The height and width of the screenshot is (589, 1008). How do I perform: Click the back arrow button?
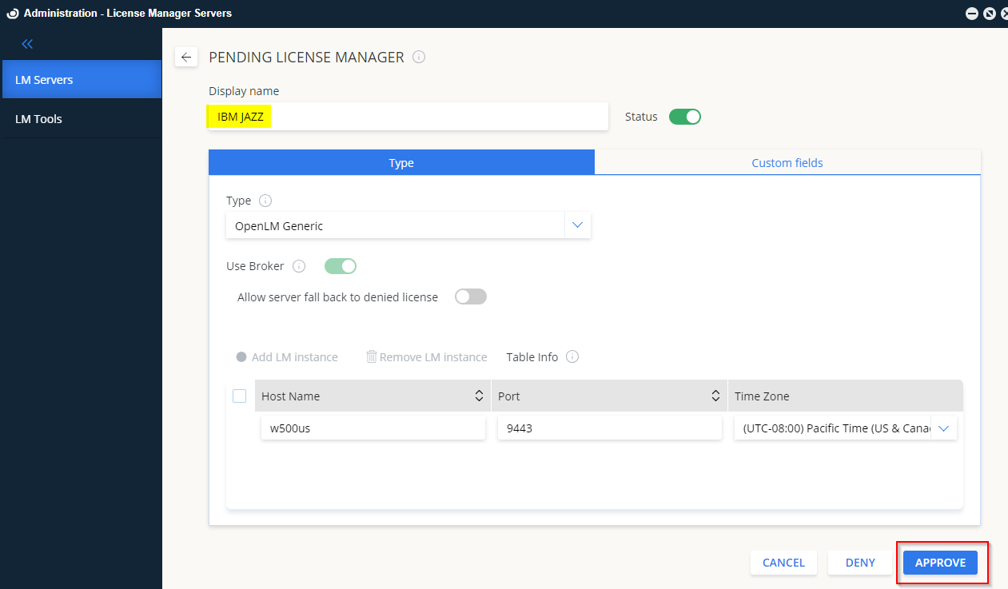[x=186, y=57]
